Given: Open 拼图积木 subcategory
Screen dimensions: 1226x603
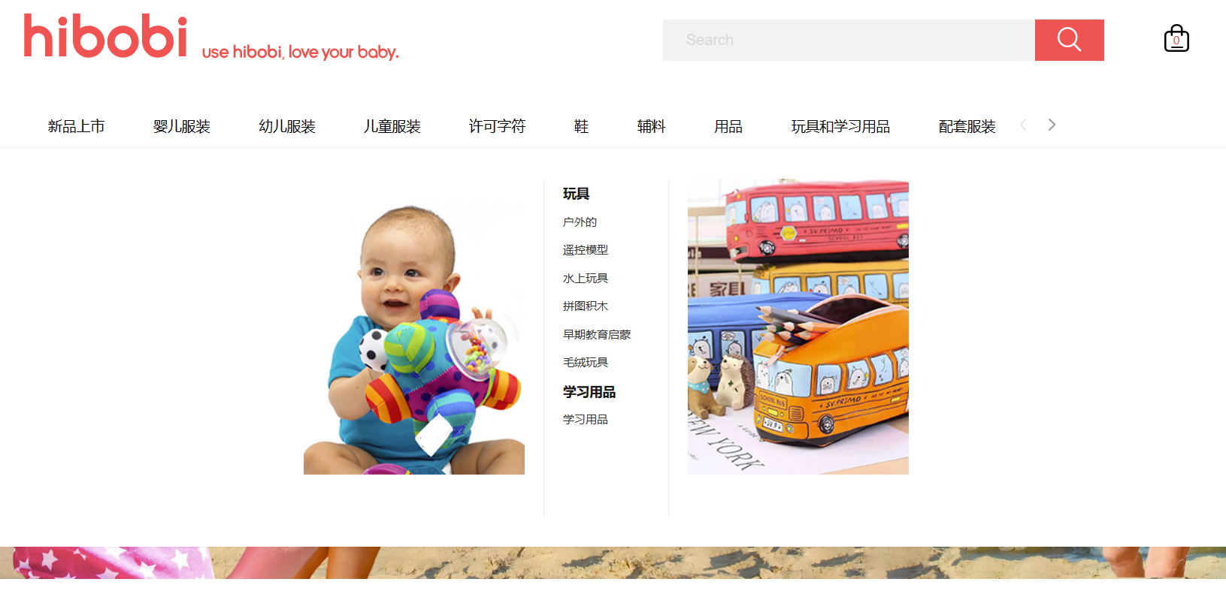Looking at the screenshot, I should click(x=586, y=306).
